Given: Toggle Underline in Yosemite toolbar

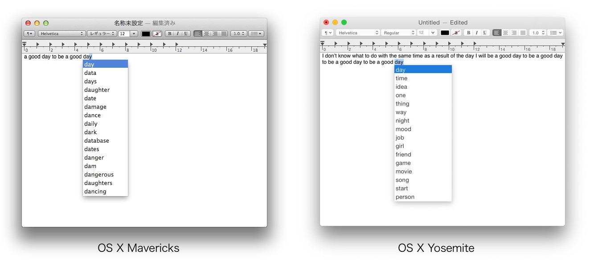Looking at the screenshot, I should (485, 33).
